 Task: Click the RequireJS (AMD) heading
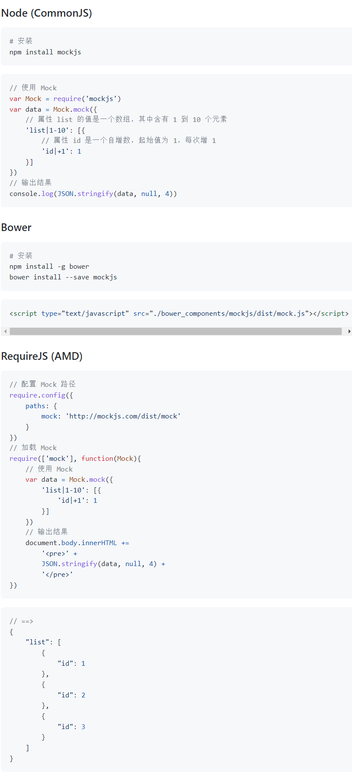point(42,356)
